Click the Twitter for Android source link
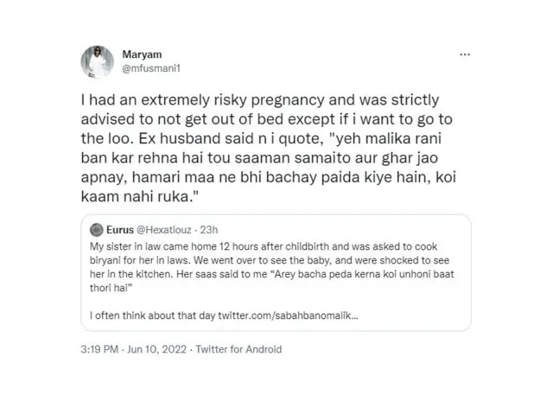553x395 pixels. (238, 349)
